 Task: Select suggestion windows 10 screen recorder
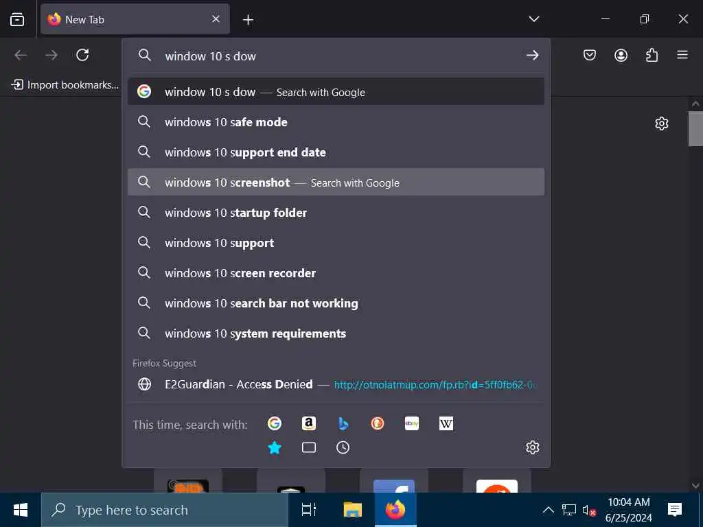click(336, 272)
